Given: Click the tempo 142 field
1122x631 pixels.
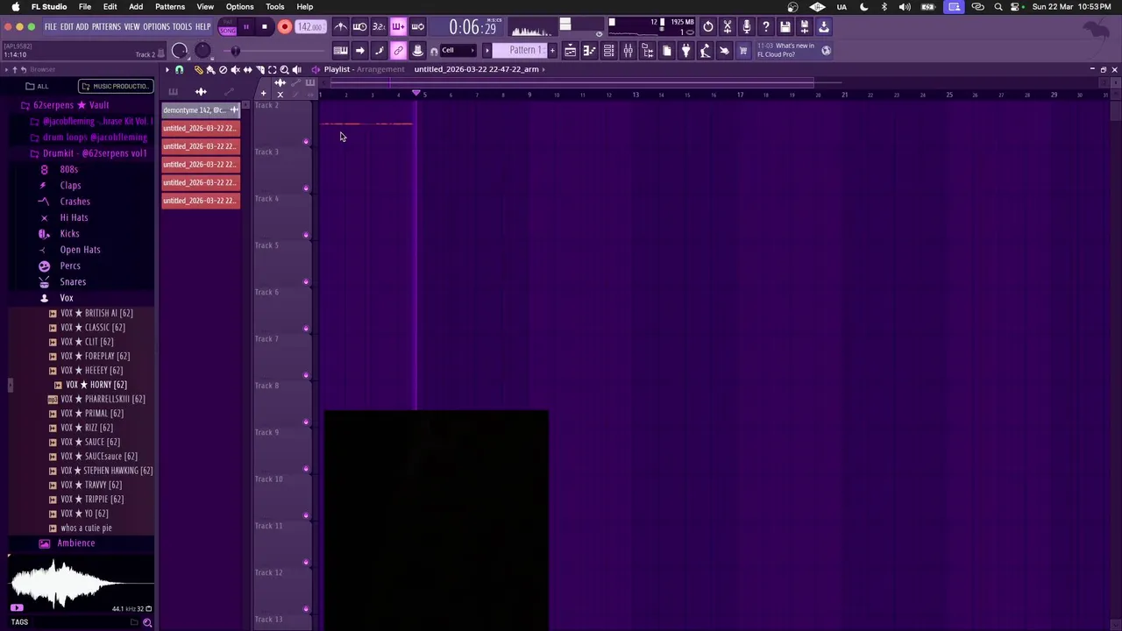Looking at the screenshot, I should (309, 27).
